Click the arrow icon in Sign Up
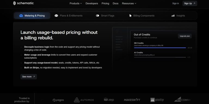209x104 pixels. pos(194,4)
